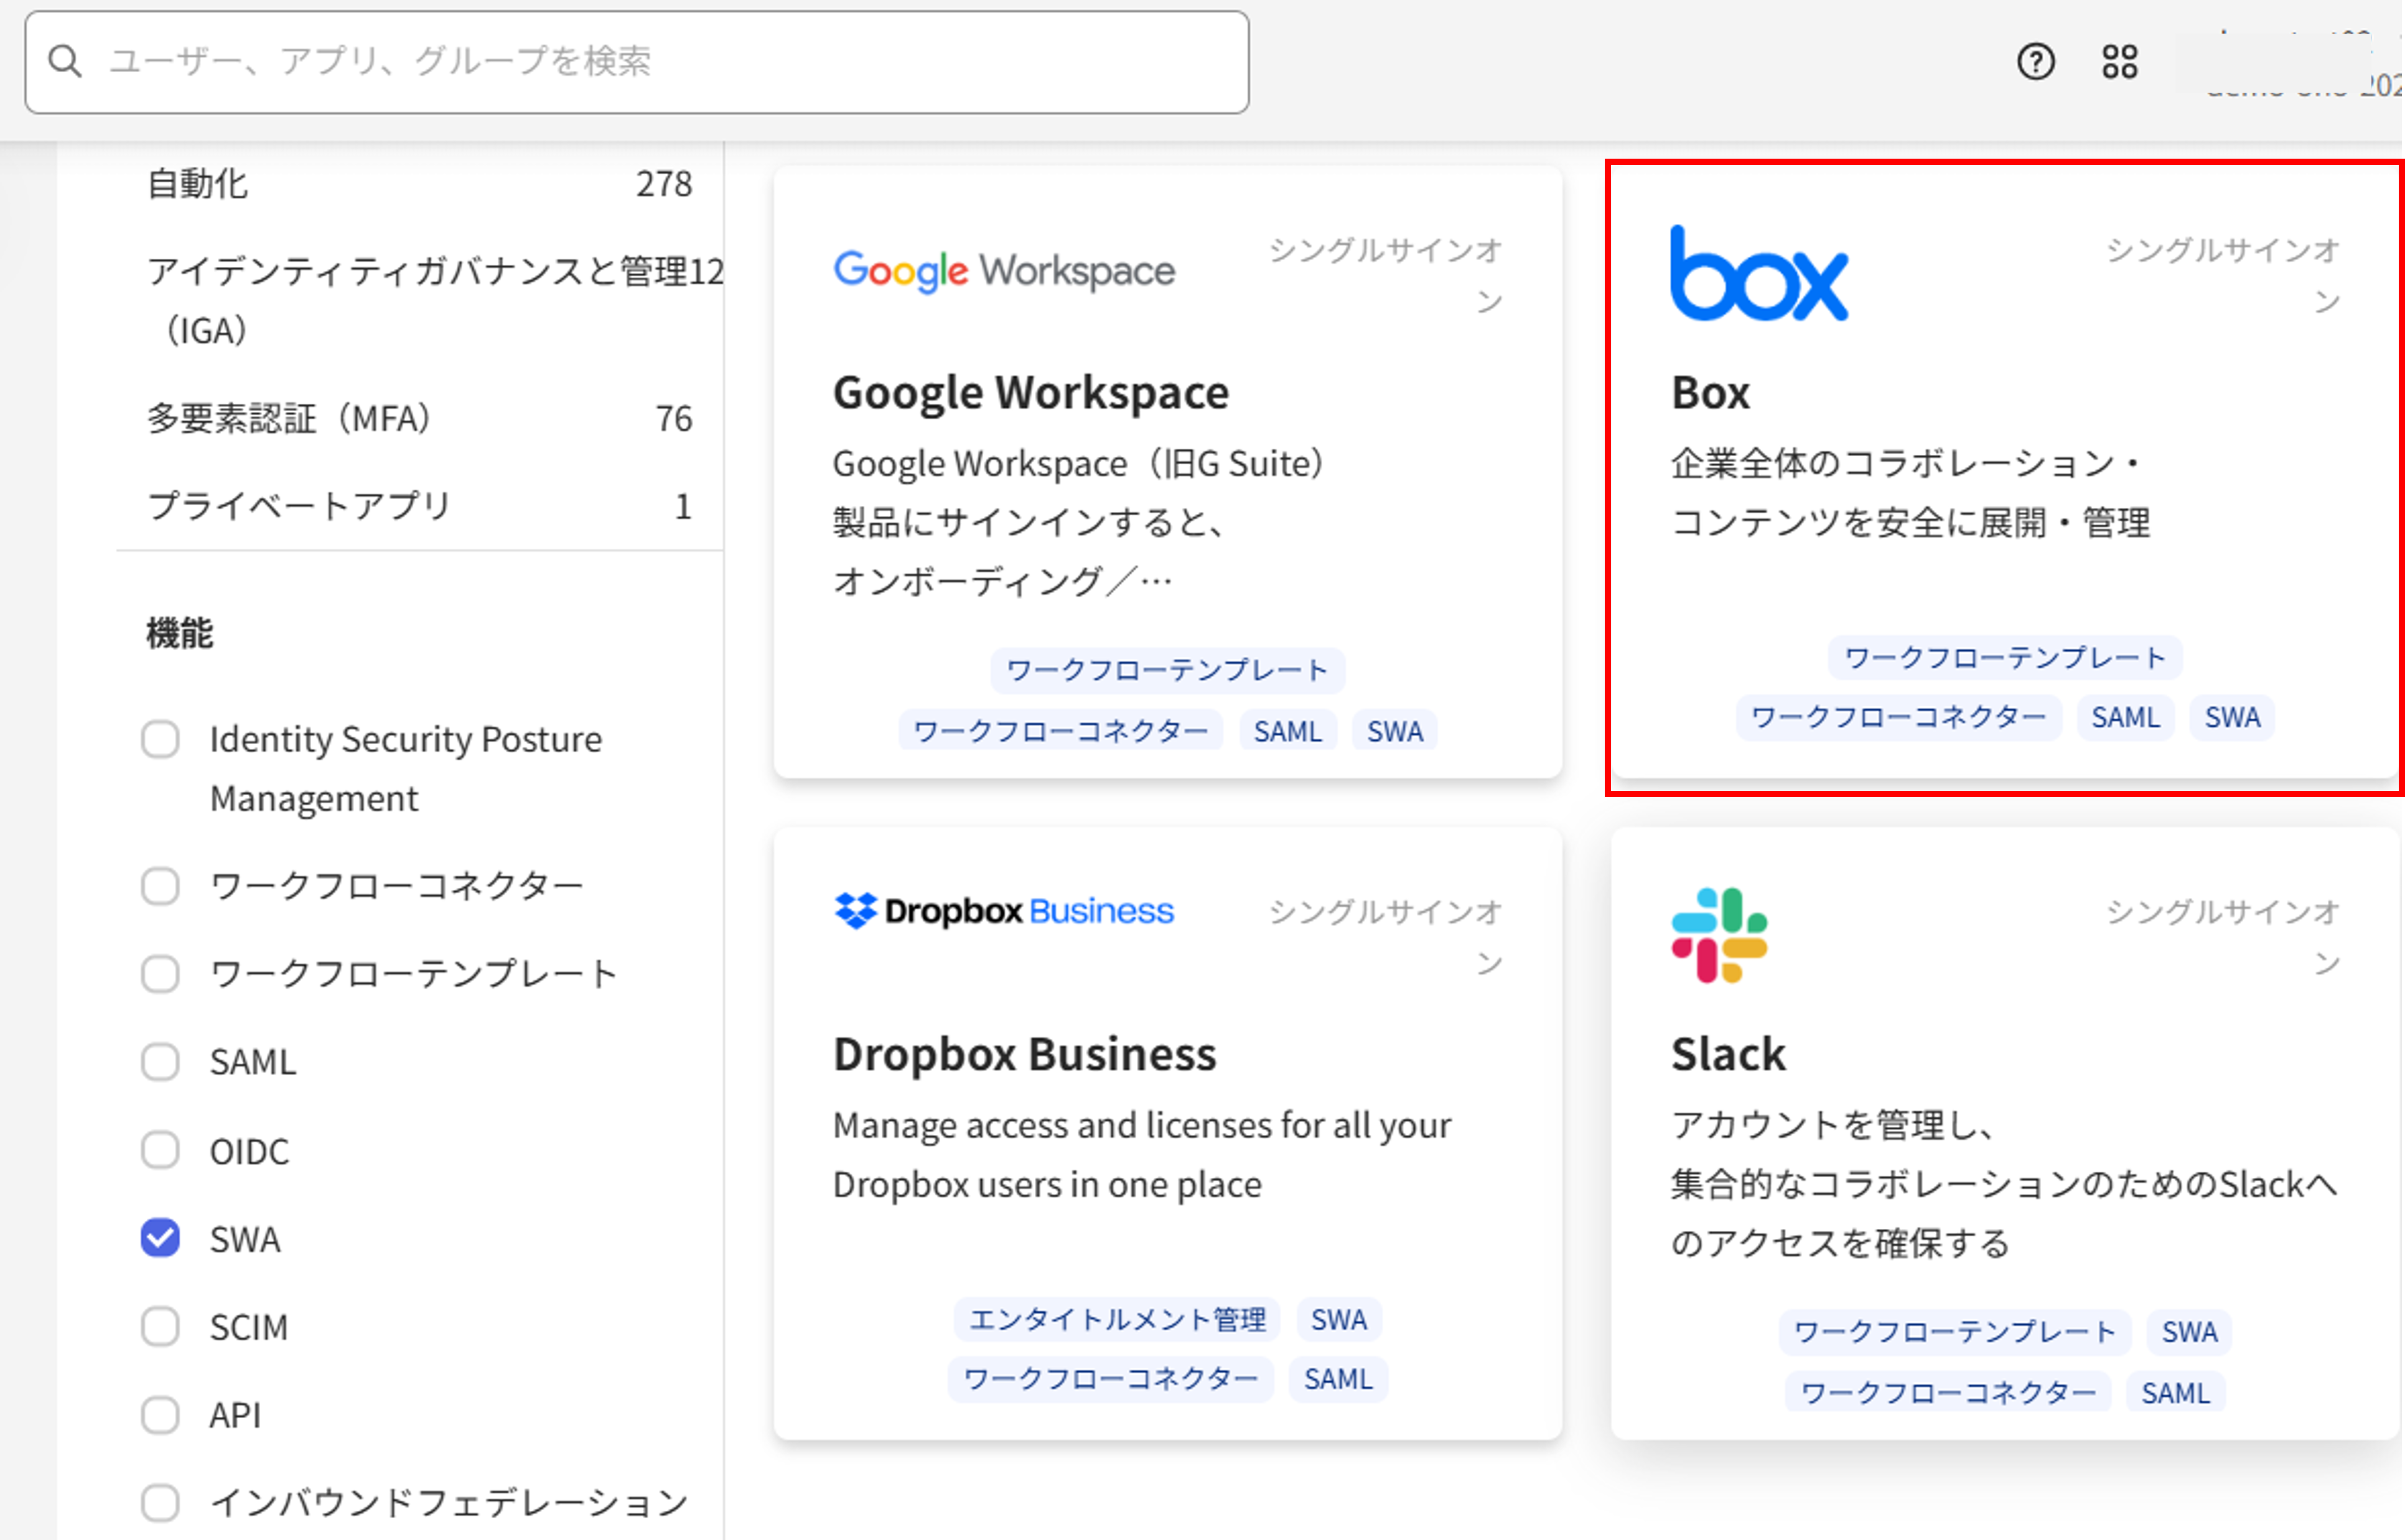Screen dimensions: 2405x1540
Task: Check the OIDC filter checkbox
Action: pos(160,1150)
